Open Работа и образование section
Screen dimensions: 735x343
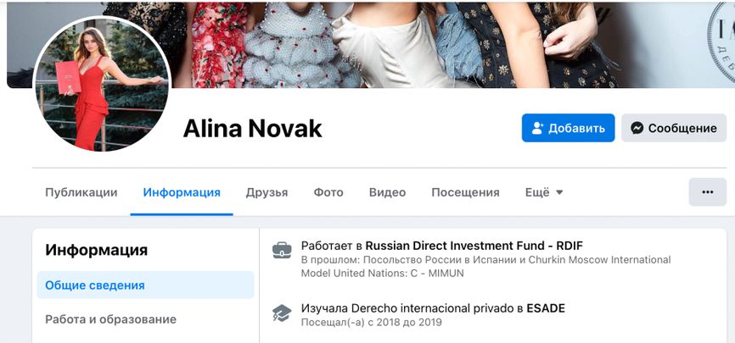[110, 319]
